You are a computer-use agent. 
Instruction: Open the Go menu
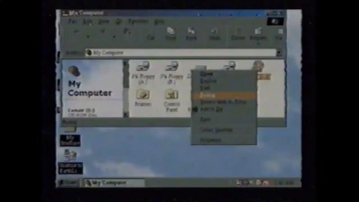(118, 22)
